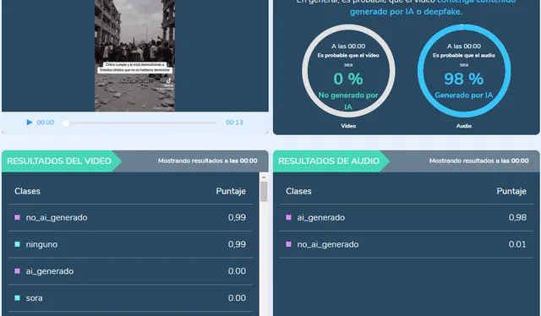Click the Clases header in video results
This screenshot has height=316, width=541.
pos(27,191)
